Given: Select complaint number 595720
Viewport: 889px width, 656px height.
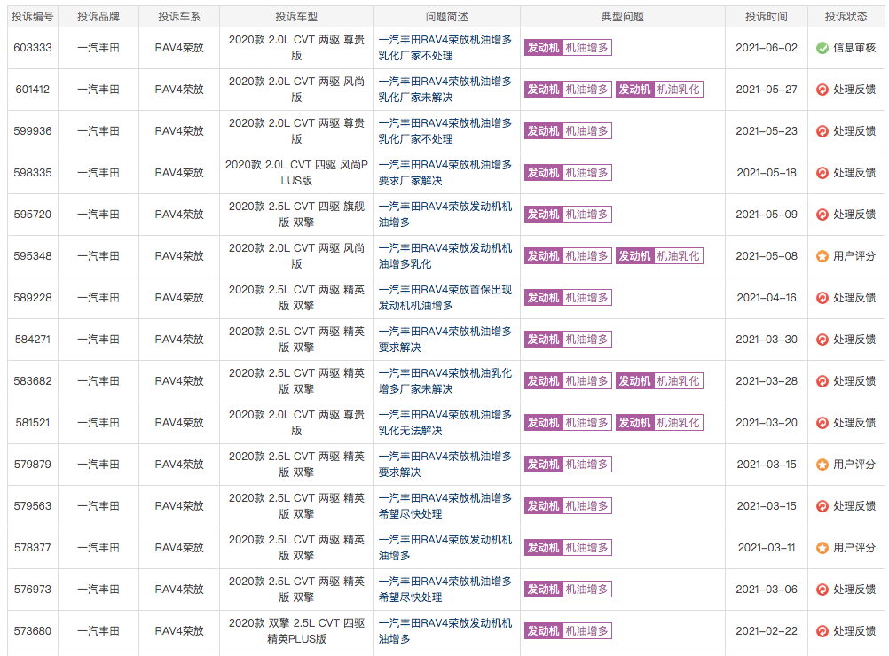Looking at the screenshot, I should 33,215.
